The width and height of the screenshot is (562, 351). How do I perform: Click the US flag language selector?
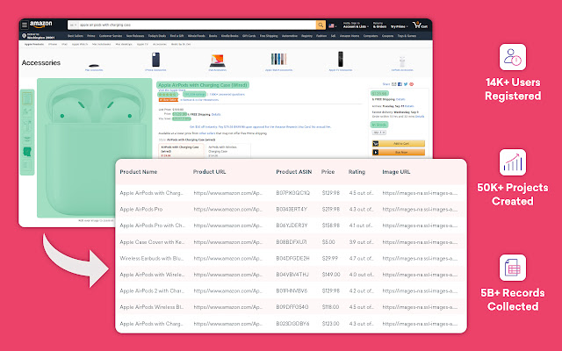pos(332,25)
